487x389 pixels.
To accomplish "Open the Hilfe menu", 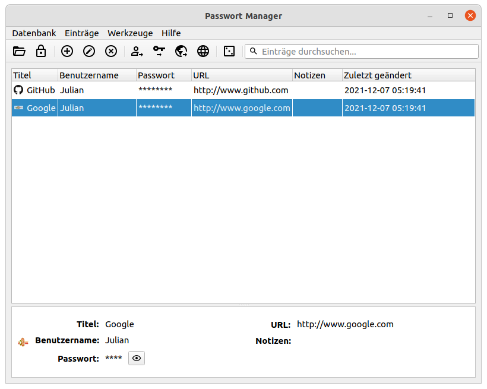I will point(171,33).
